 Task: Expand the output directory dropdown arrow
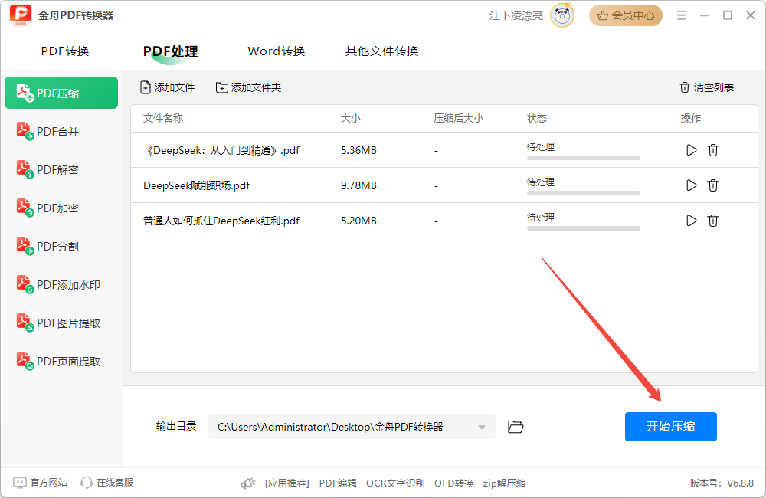(482, 428)
